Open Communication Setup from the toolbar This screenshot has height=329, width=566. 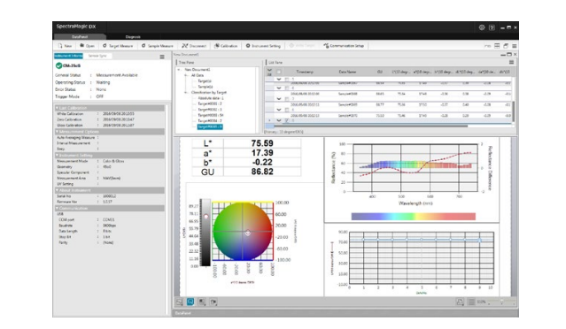point(344,46)
